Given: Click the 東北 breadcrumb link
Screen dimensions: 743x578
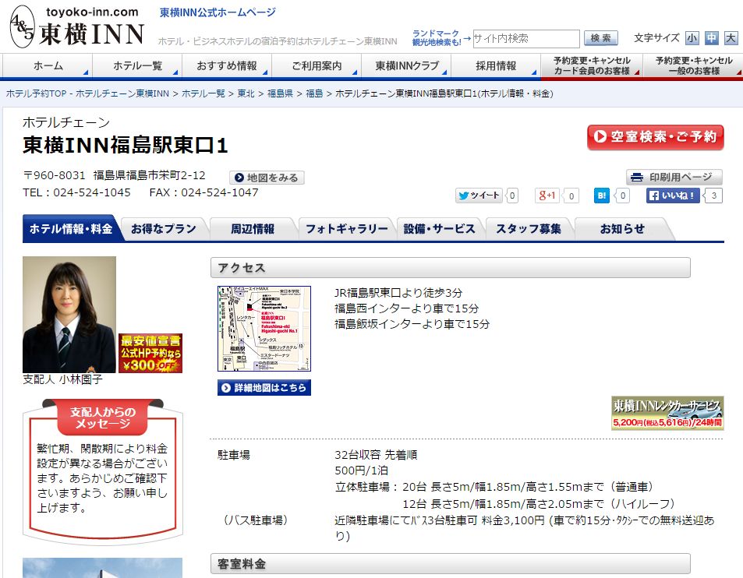Looking at the screenshot, I should pos(246,93).
